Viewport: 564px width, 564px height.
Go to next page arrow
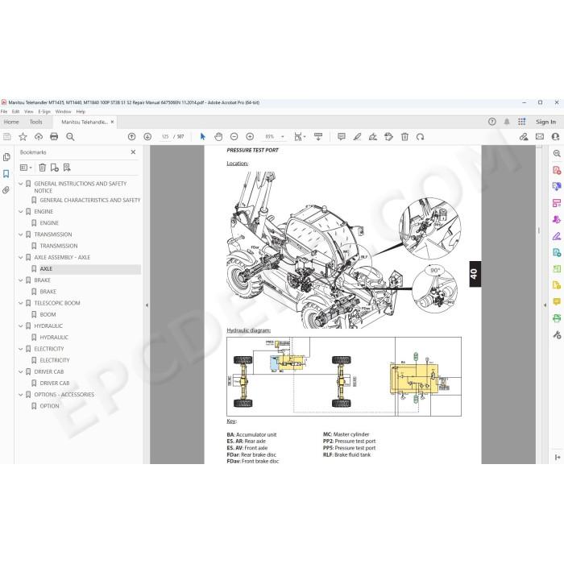[147, 137]
